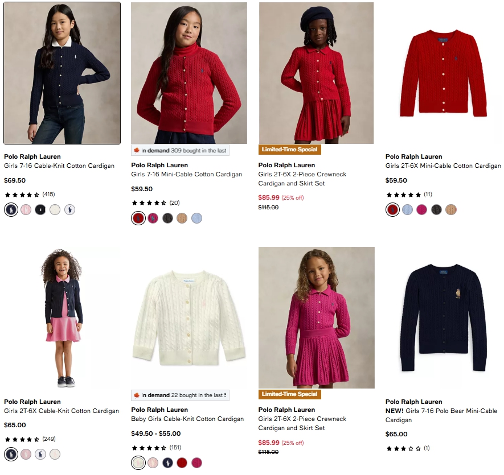Open Girls 7-16 Mini-Cable Cotton Cardigan link
504x475 pixels.
(x=187, y=174)
